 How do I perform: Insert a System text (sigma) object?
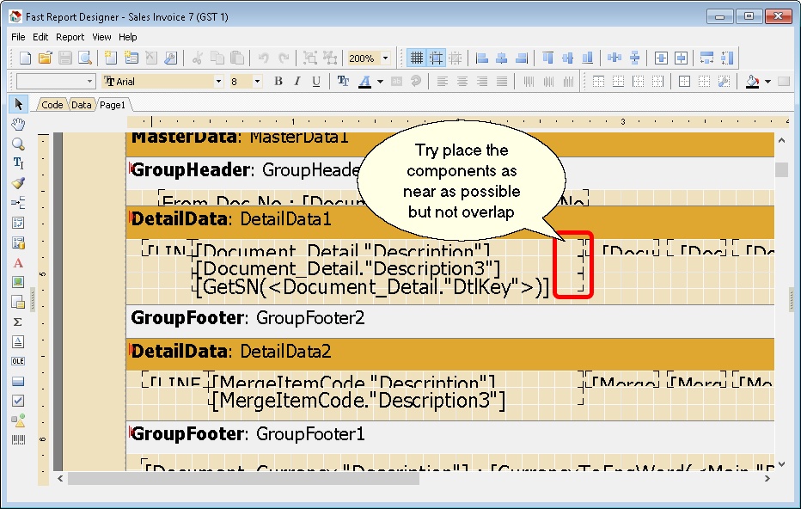(18, 322)
